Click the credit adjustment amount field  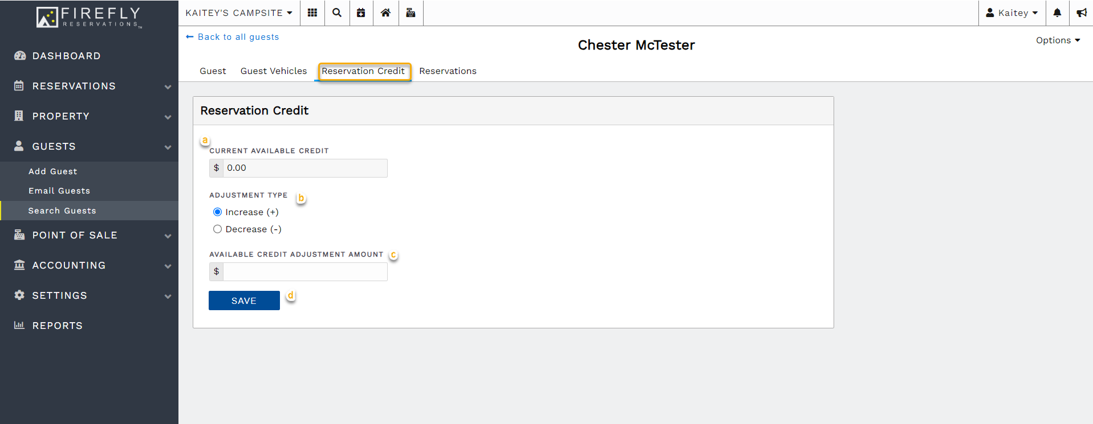pyautogui.click(x=305, y=272)
